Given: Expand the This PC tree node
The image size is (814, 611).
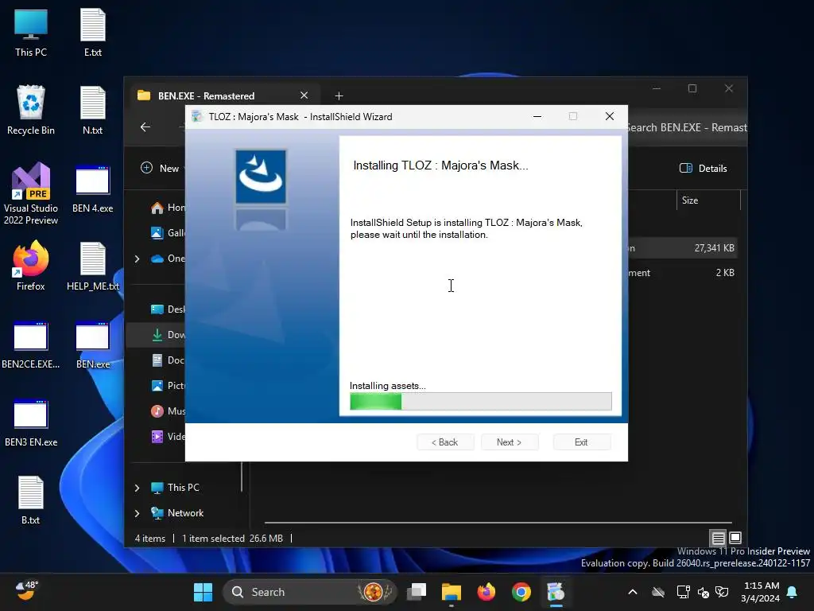Looking at the screenshot, I should [x=137, y=488].
